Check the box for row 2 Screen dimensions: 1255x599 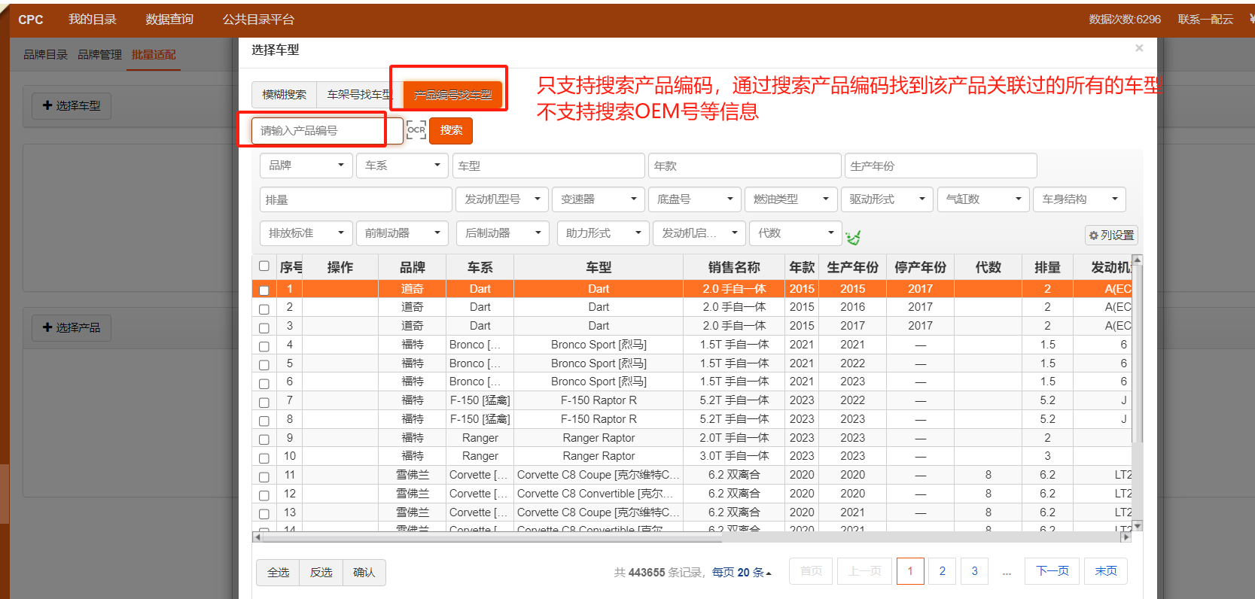point(263,309)
